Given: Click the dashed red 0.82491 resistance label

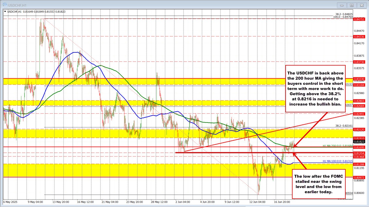Looking at the screenshot, I should 359,114.
